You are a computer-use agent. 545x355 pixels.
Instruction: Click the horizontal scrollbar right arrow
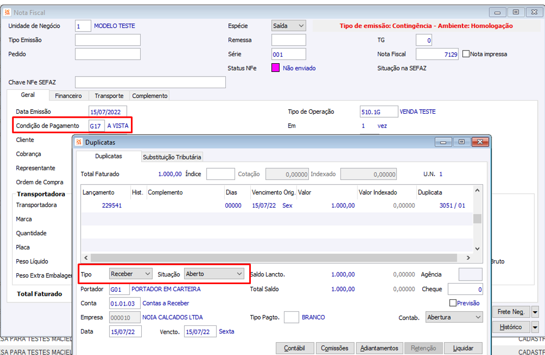(x=468, y=258)
